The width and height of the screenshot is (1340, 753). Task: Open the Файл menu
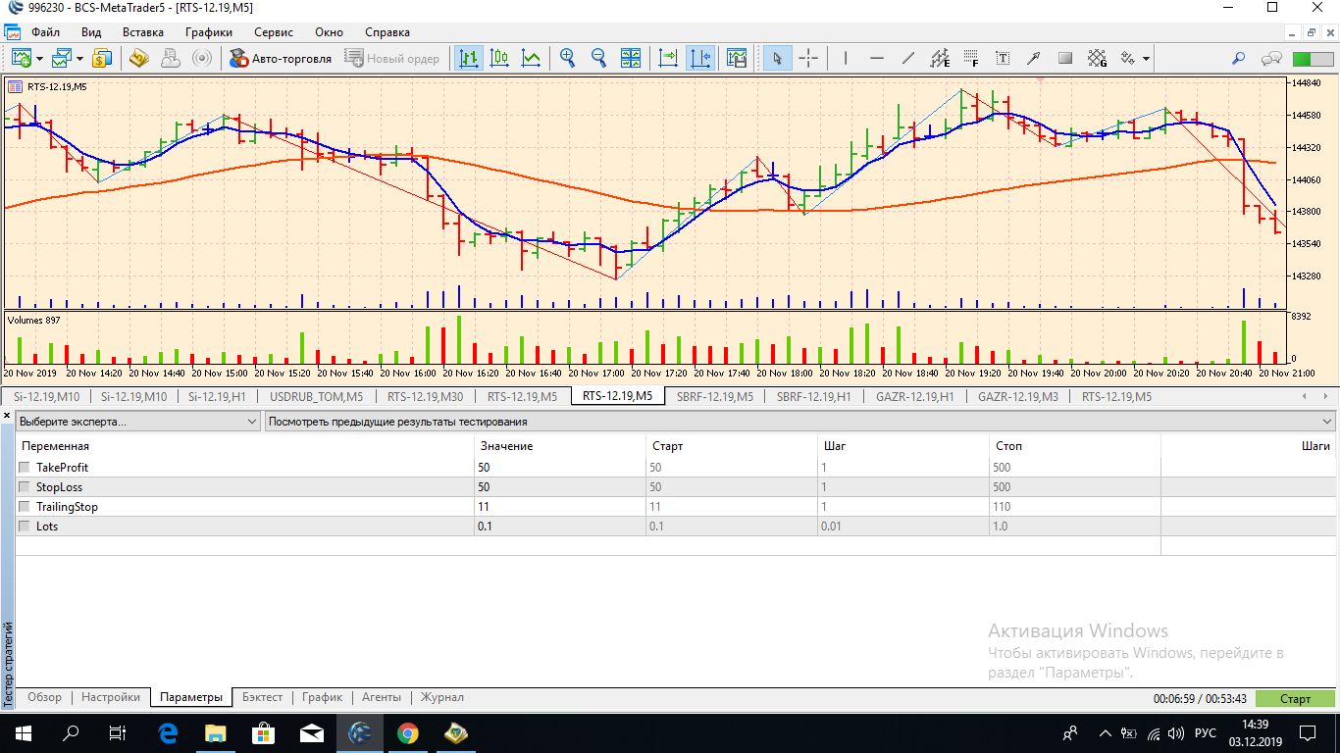click(x=45, y=32)
